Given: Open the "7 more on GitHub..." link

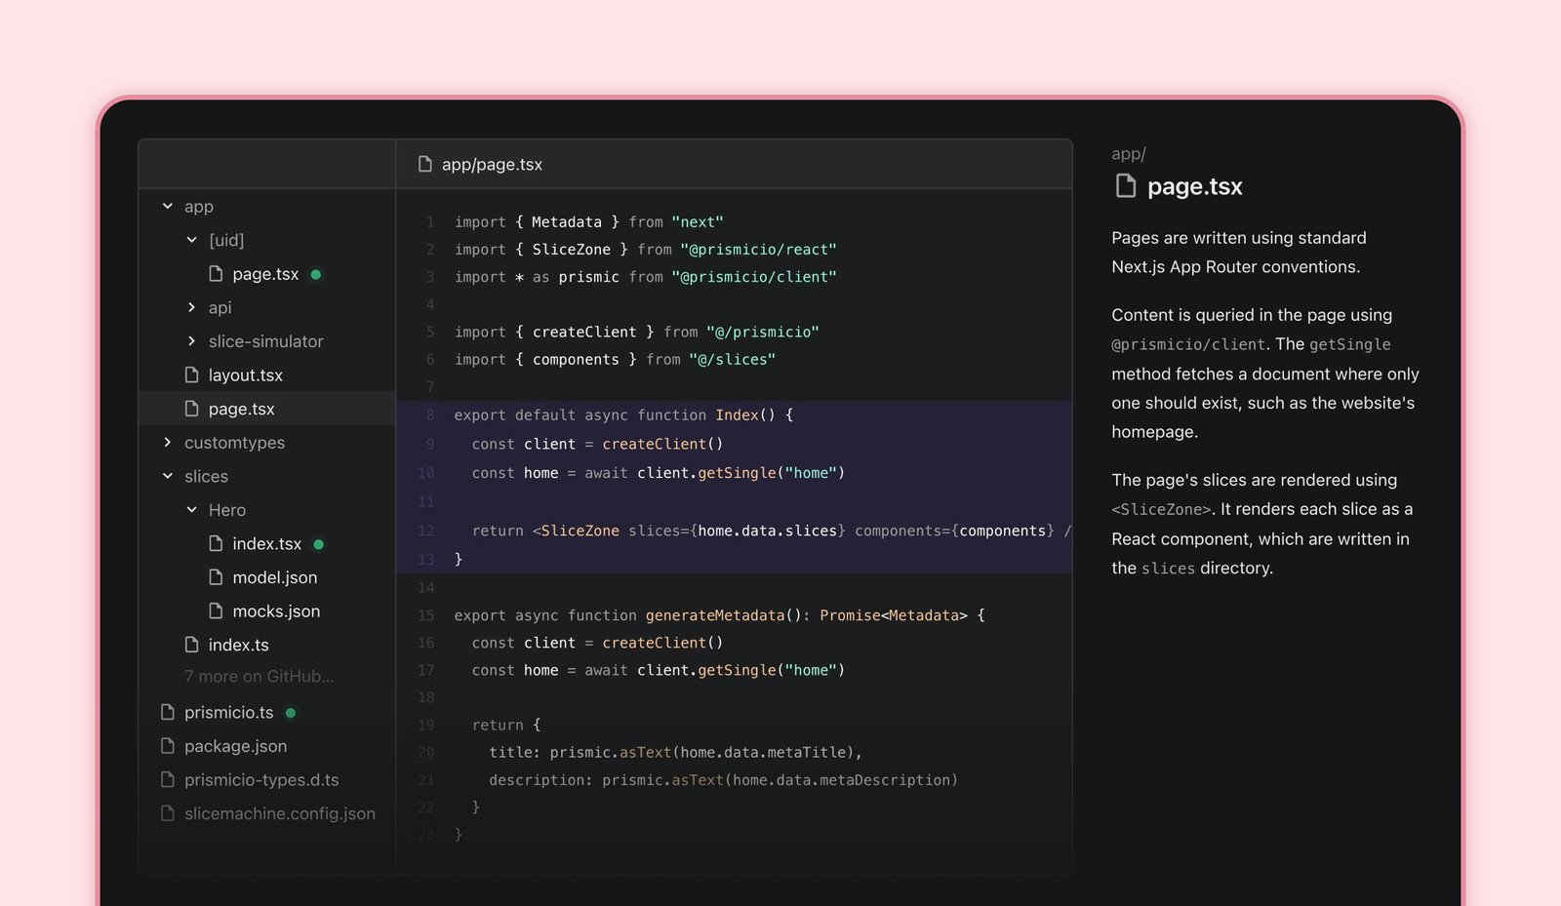Looking at the screenshot, I should 259,677.
